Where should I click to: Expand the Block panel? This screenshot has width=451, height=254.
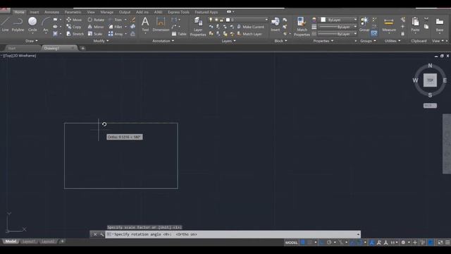[280, 41]
